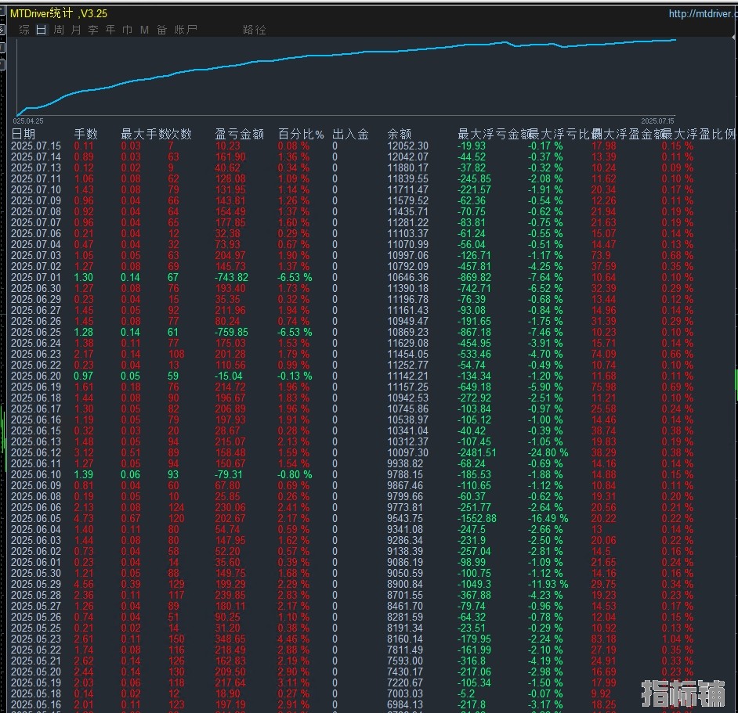The width and height of the screenshot is (738, 713).
Task: Click loss amount -79.31
Action: (x=229, y=475)
